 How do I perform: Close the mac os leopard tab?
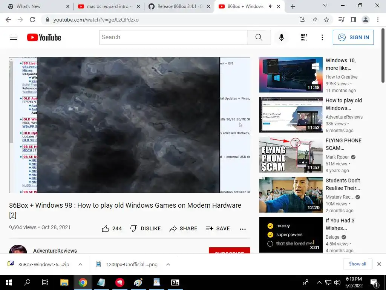[138, 7]
